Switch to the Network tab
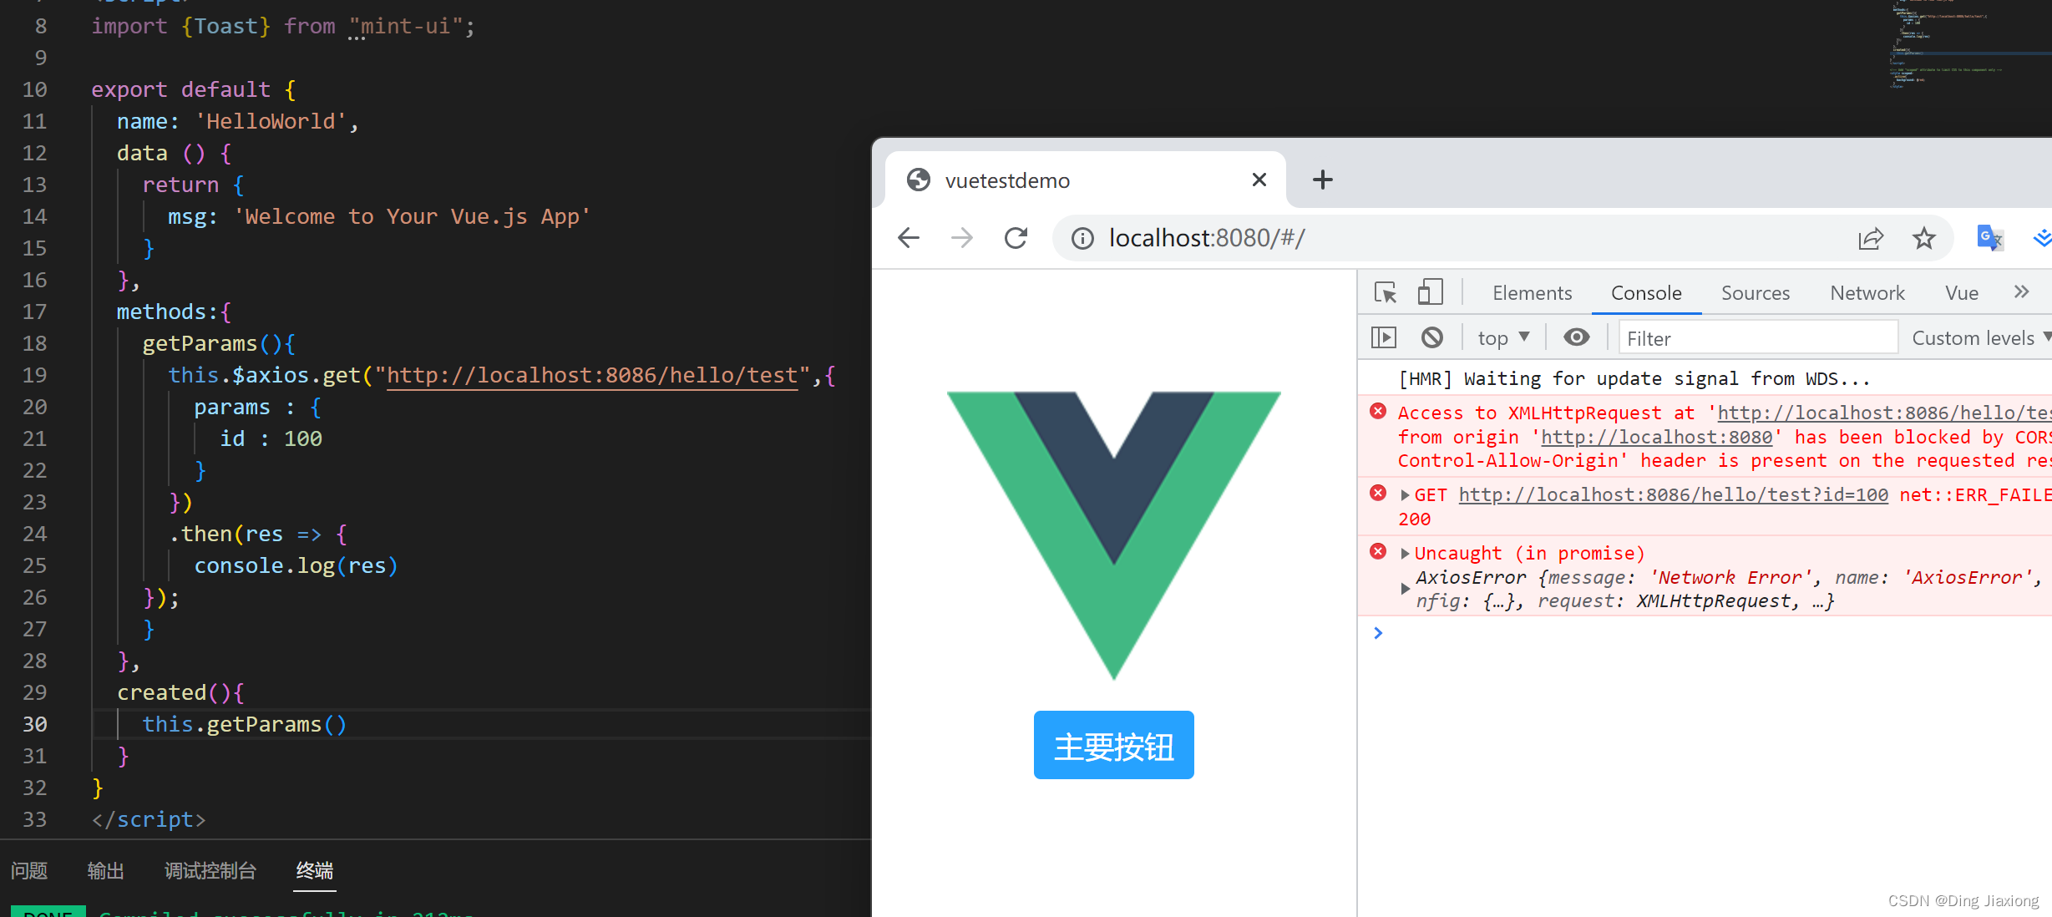 pos(1867,293)
